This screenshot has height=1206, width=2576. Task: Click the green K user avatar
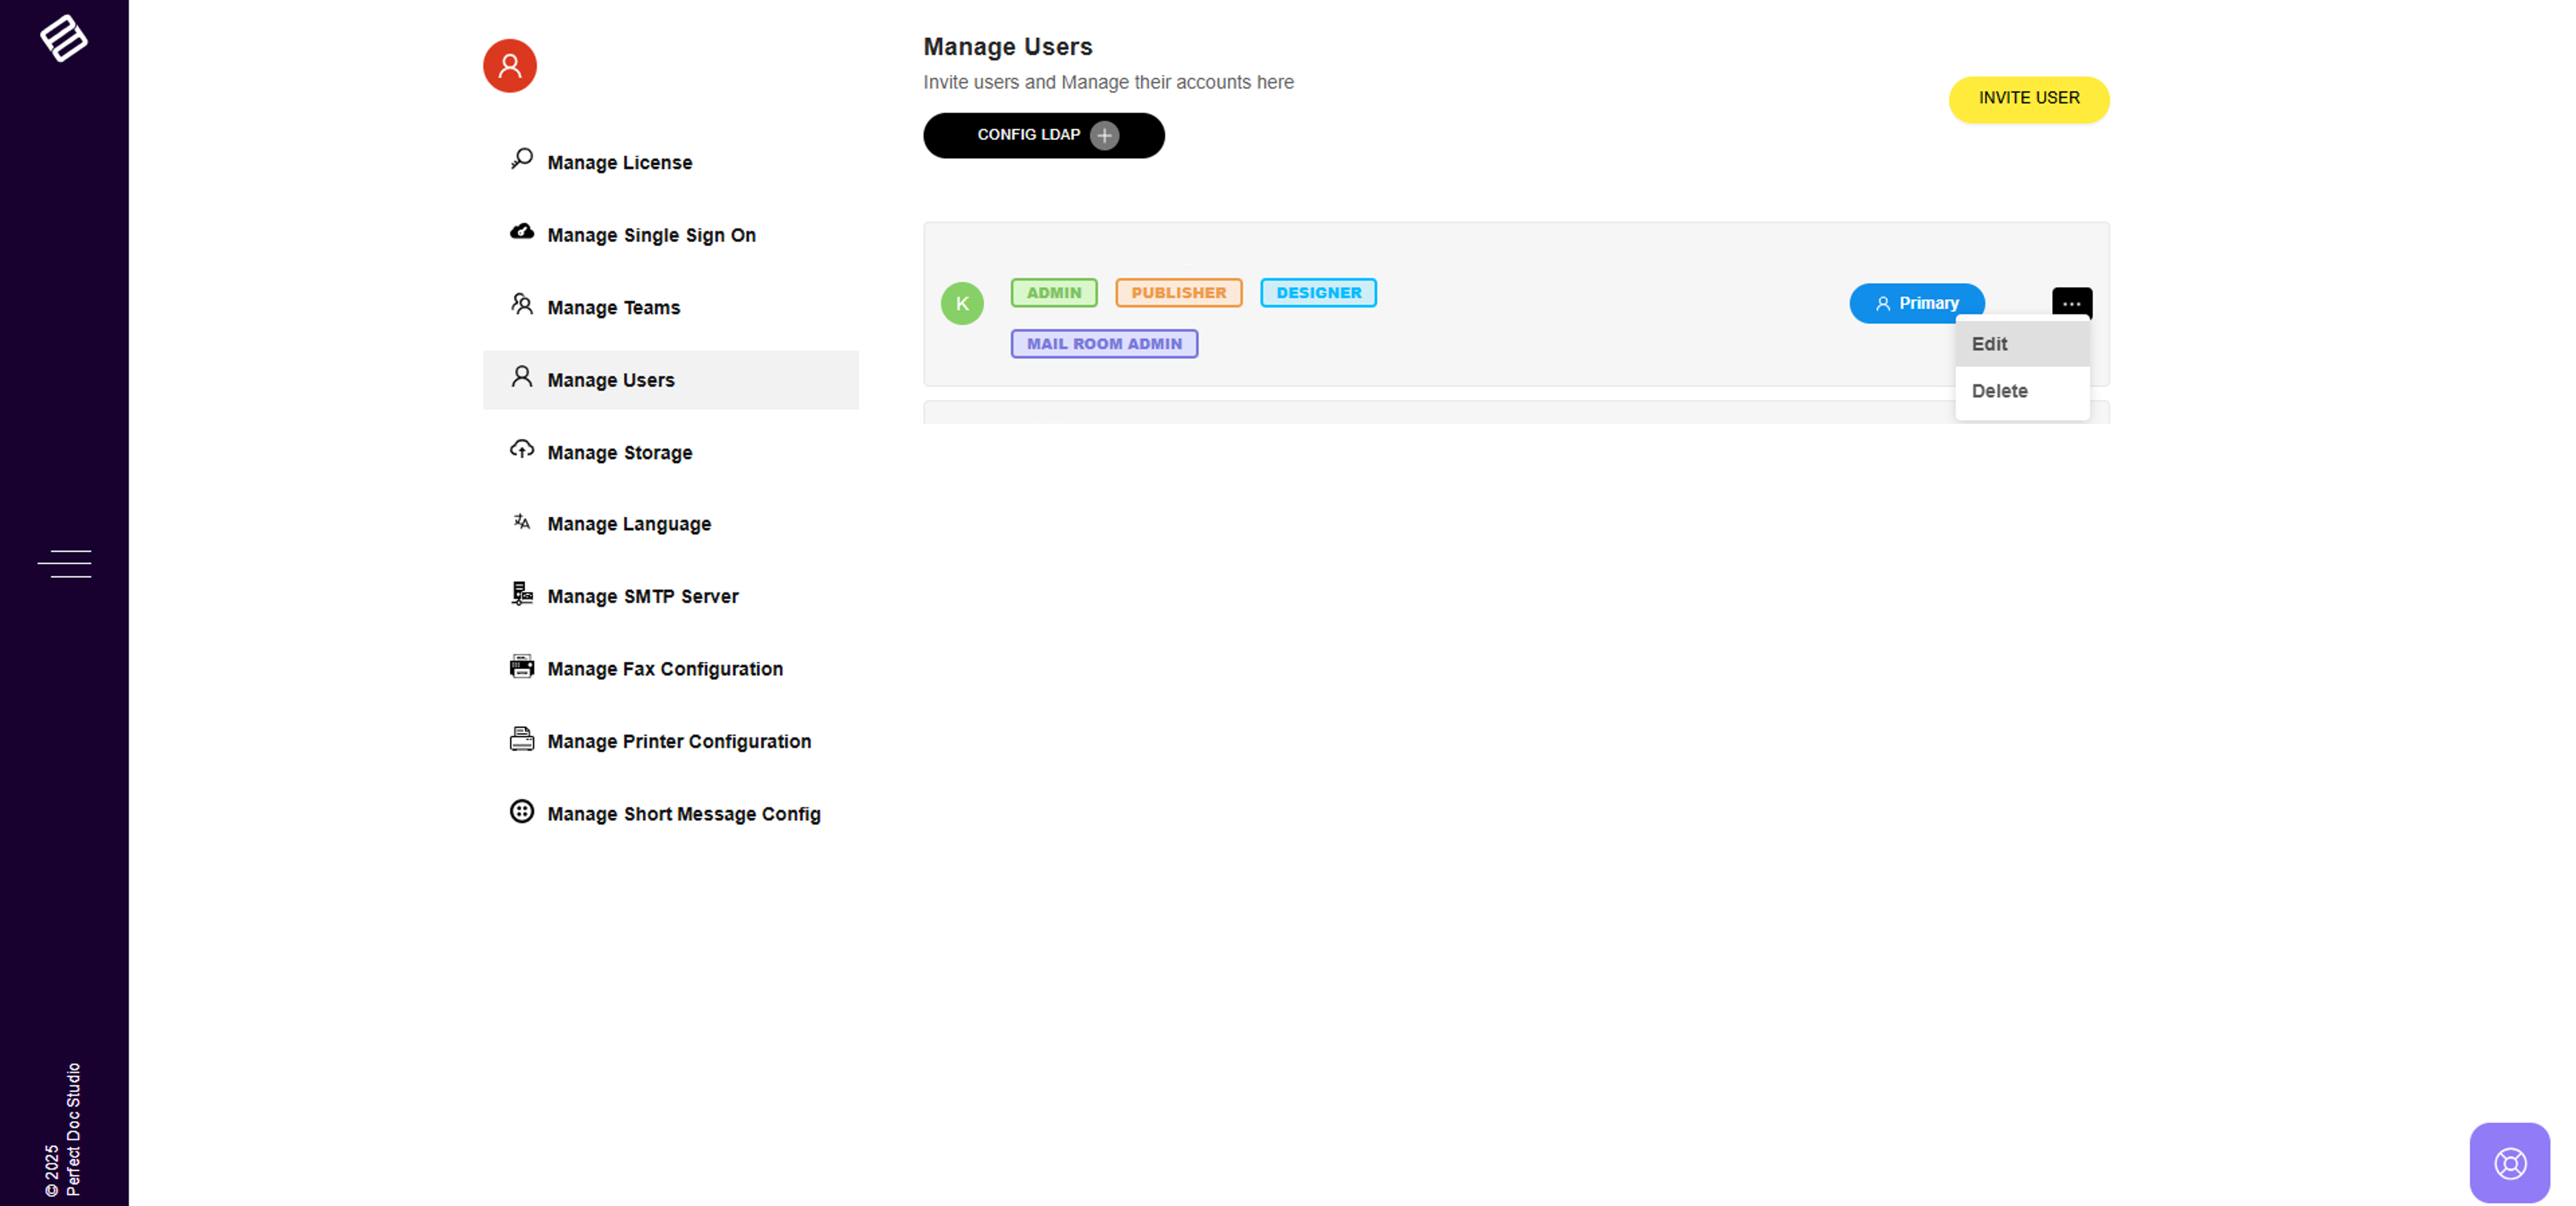click(962, 303)
